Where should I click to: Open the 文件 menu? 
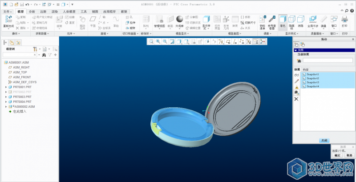[x=8, y=12]
